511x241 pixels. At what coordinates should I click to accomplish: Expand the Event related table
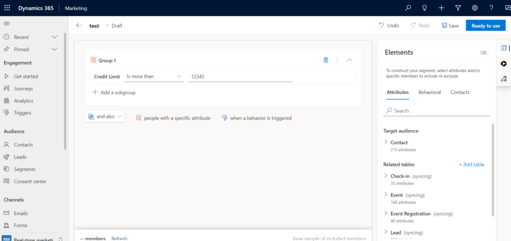click(386, 195)
